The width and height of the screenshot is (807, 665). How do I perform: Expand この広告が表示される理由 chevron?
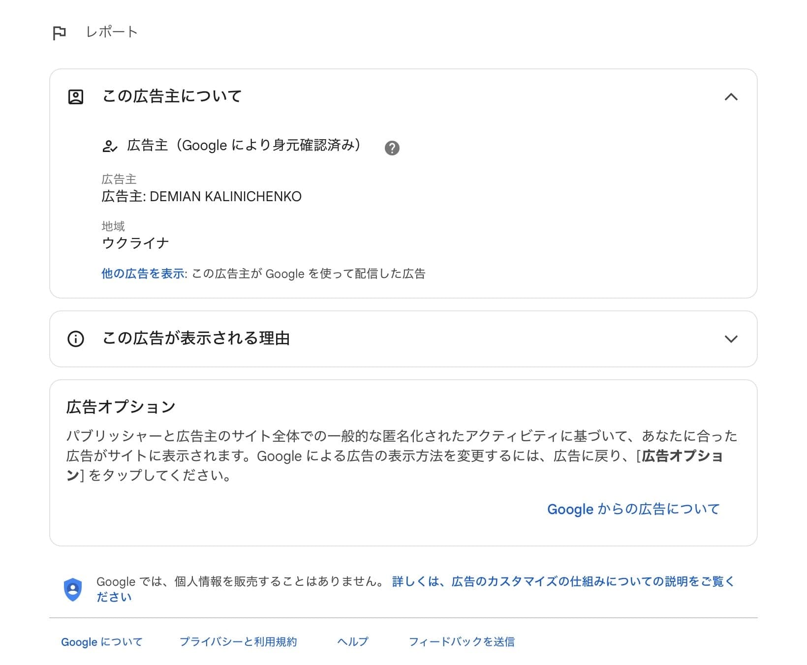(731, 339)
